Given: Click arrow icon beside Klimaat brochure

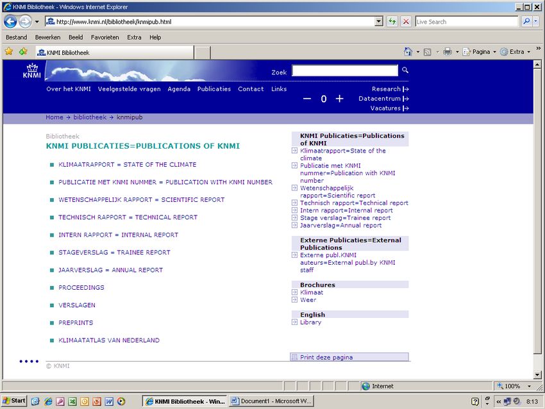Looking at the screenshot, I should point(294,292).
